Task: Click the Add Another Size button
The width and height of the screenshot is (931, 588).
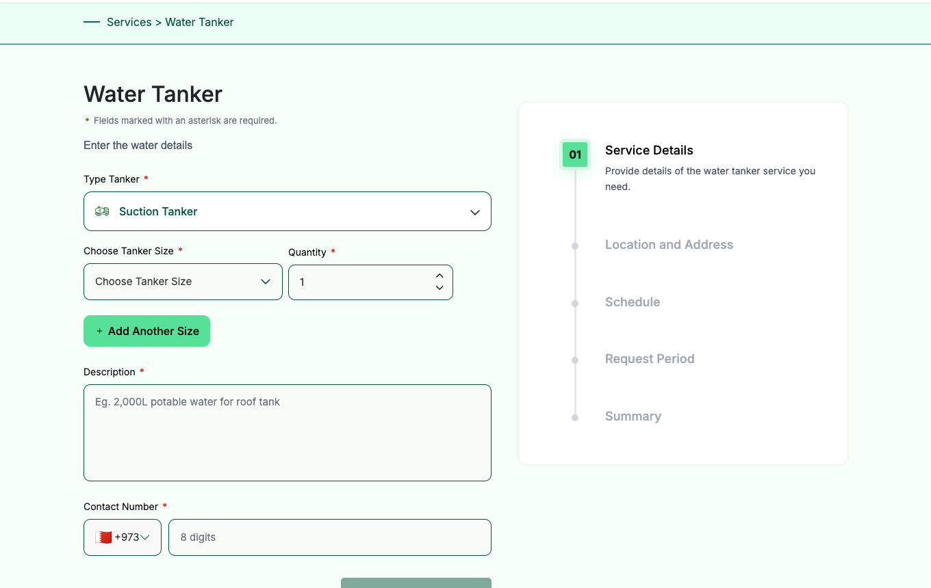Action: [146, 331]
